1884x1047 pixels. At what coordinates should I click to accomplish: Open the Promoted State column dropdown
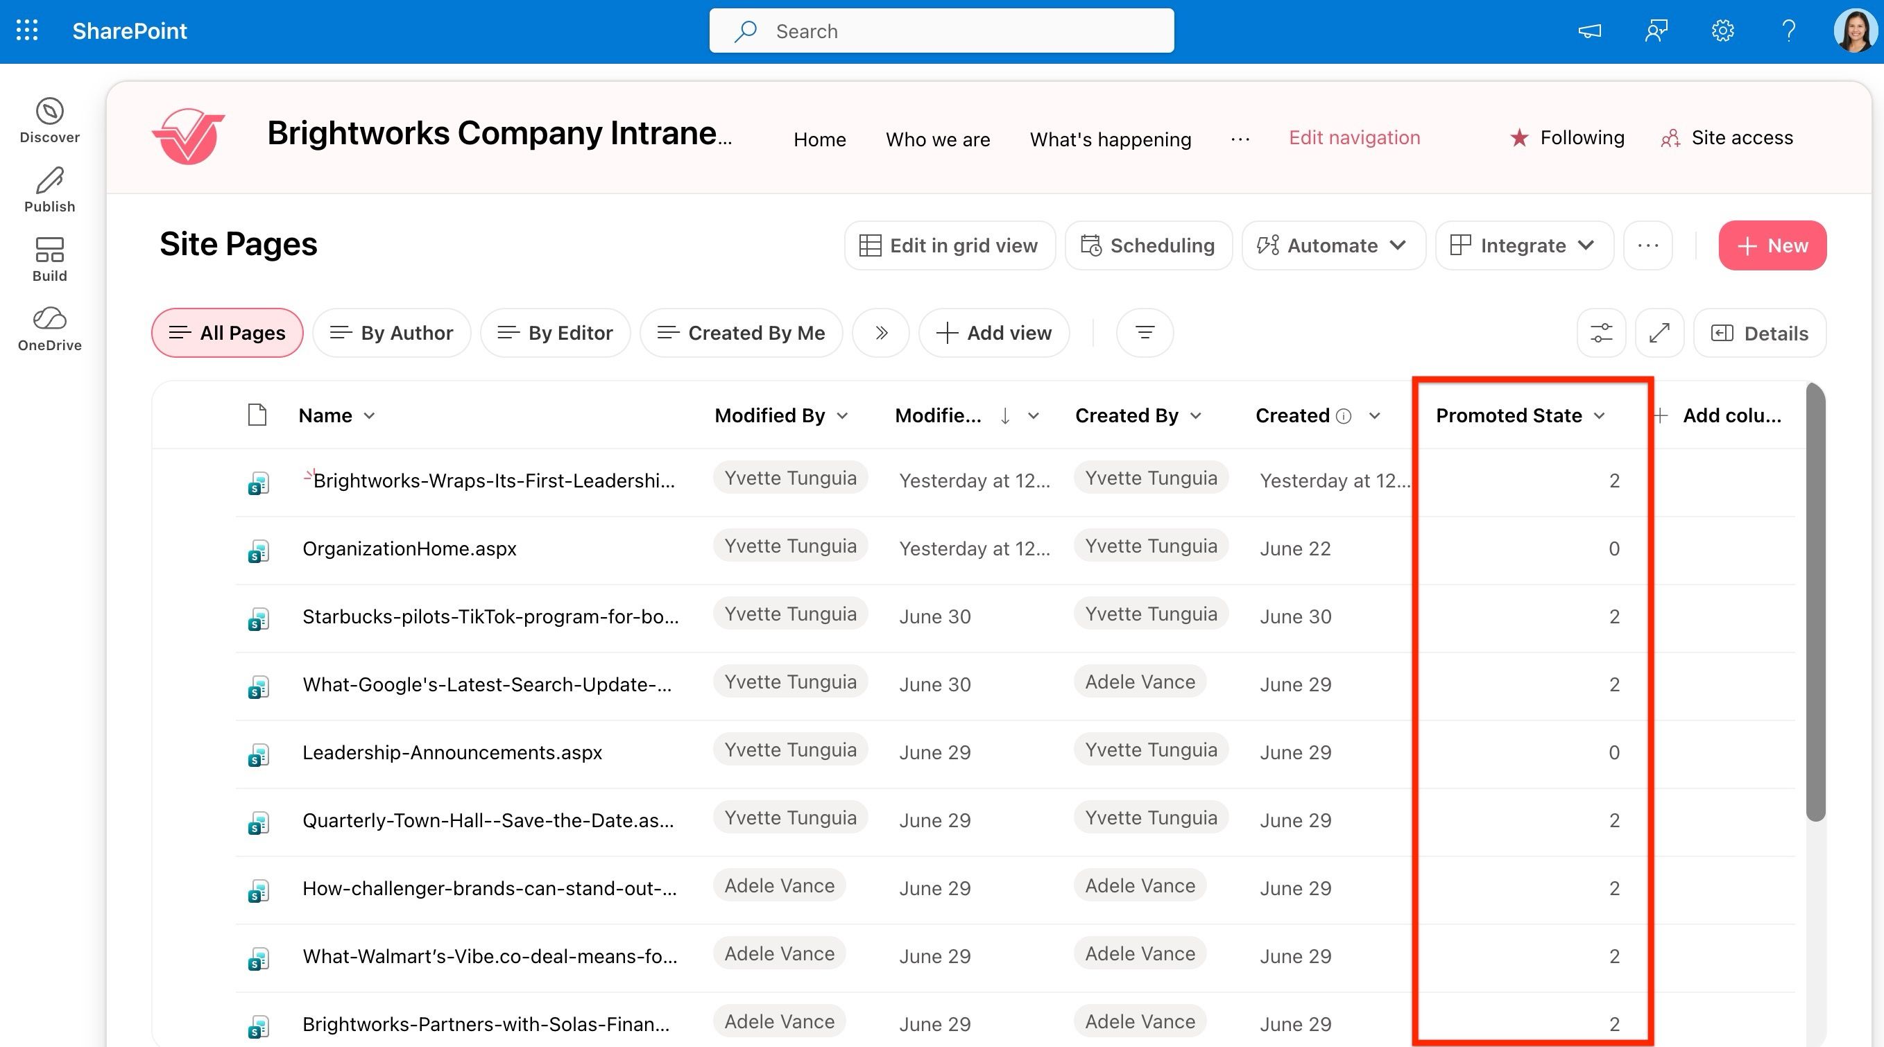tap(1600, 416)
